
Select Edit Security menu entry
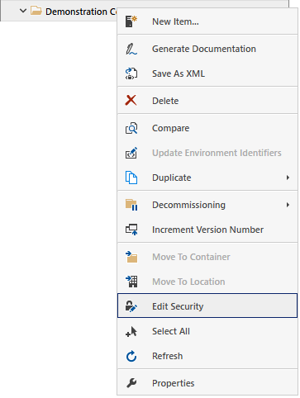coord(207,306)
